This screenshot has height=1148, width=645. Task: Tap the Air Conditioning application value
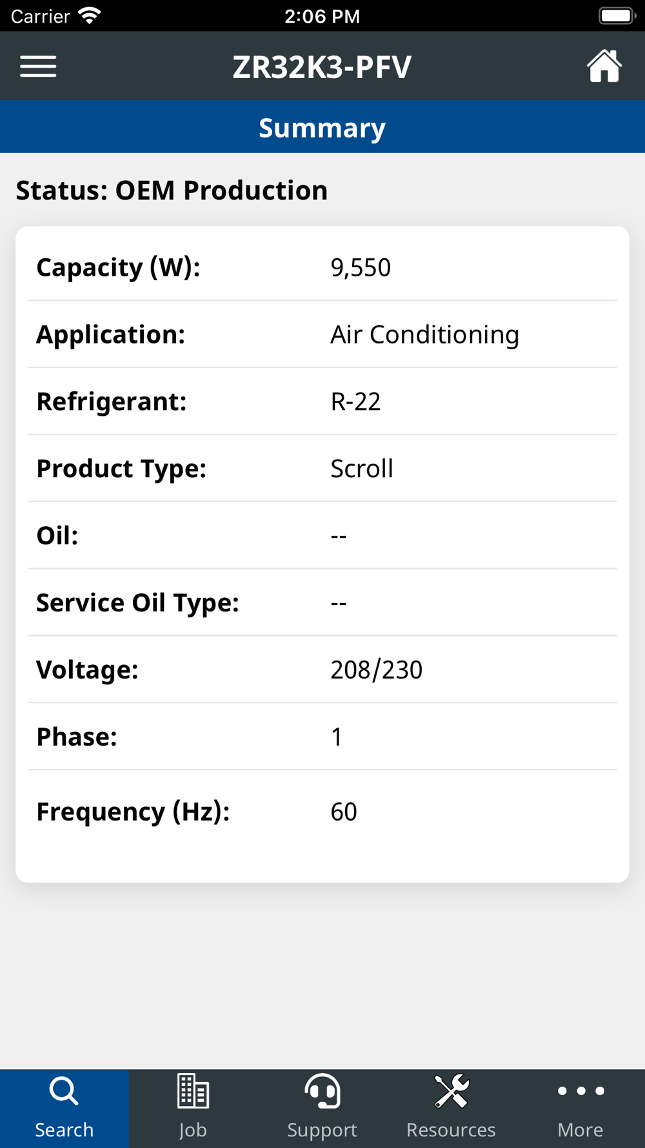424,334
